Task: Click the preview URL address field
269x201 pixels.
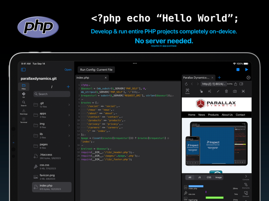Action: (x=213, y=84)
